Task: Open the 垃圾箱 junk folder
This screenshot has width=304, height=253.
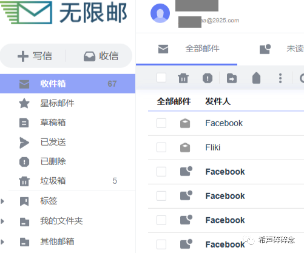Action: [53, 181]
